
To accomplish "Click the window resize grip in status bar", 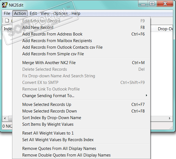I will pyautogui.click(x=171, y=128).
